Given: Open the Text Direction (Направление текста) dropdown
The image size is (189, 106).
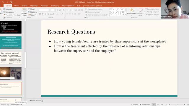Looking at the screenshot, I should (94, 9).
